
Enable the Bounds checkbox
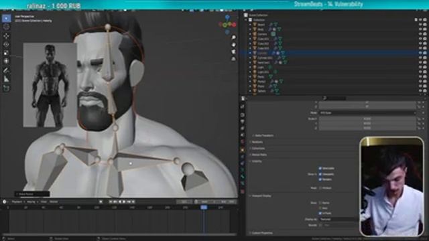320,225
